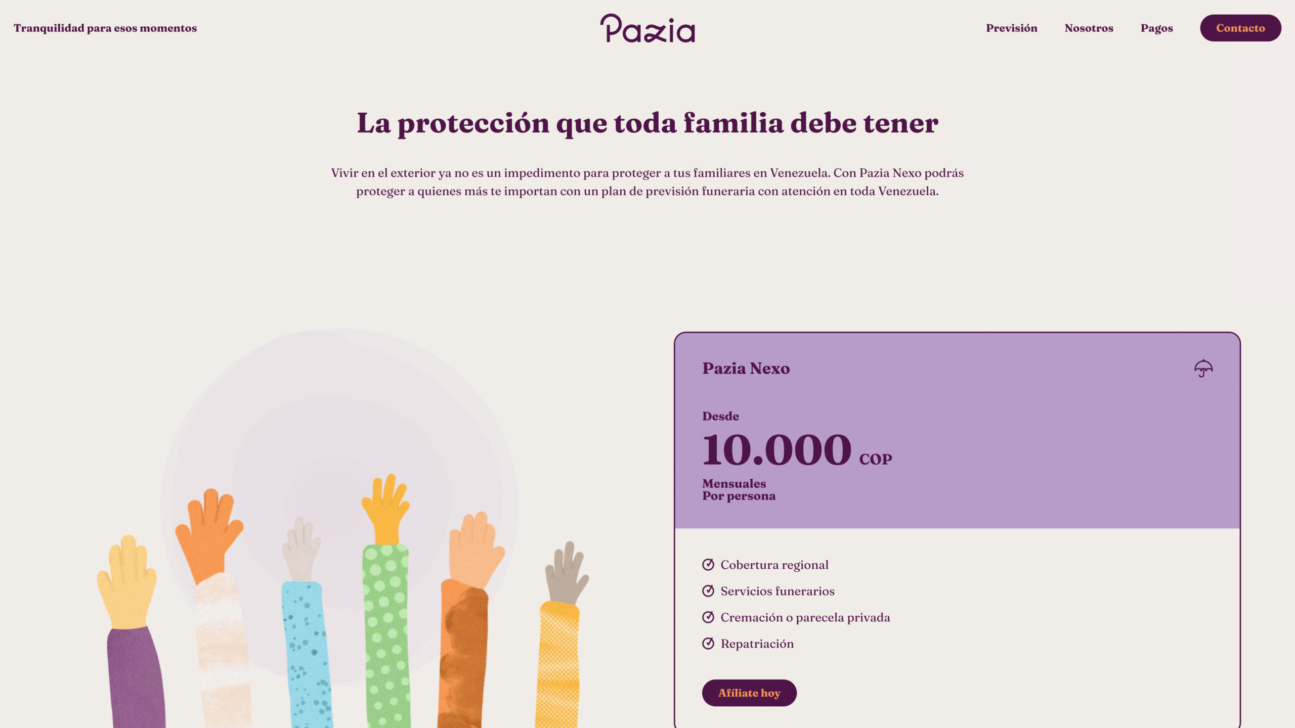Open the Previsión menu item
This screenshot has height=728, width=1295.
pos(1011,28)
